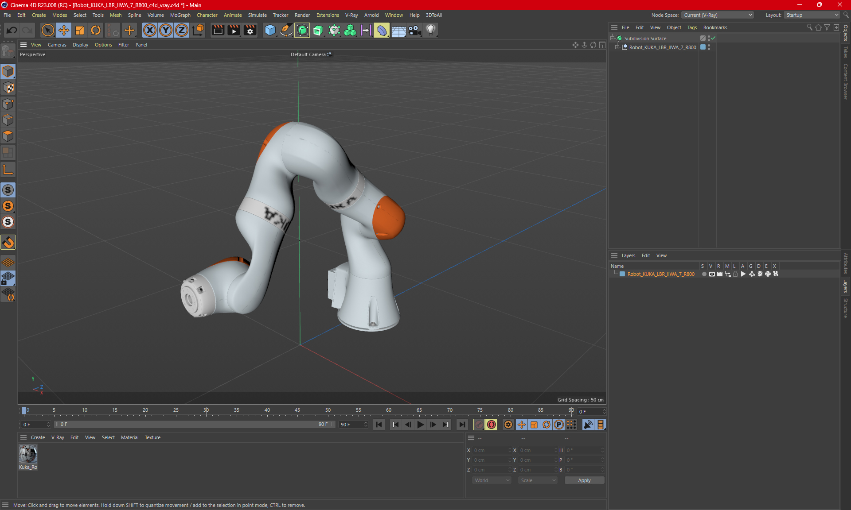Click the coordinate system icon
851x510 pixels.
click(x=198, y=30)
